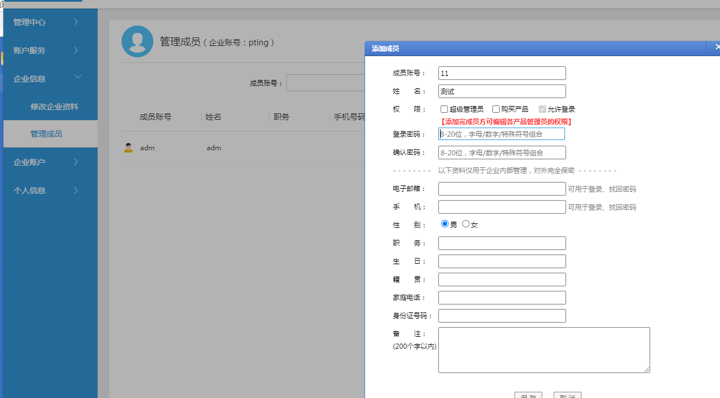This screenshot has height=398, width=720.
Task: Click the user avatar icon beside 管理成员
Action: tap(137, 41)
